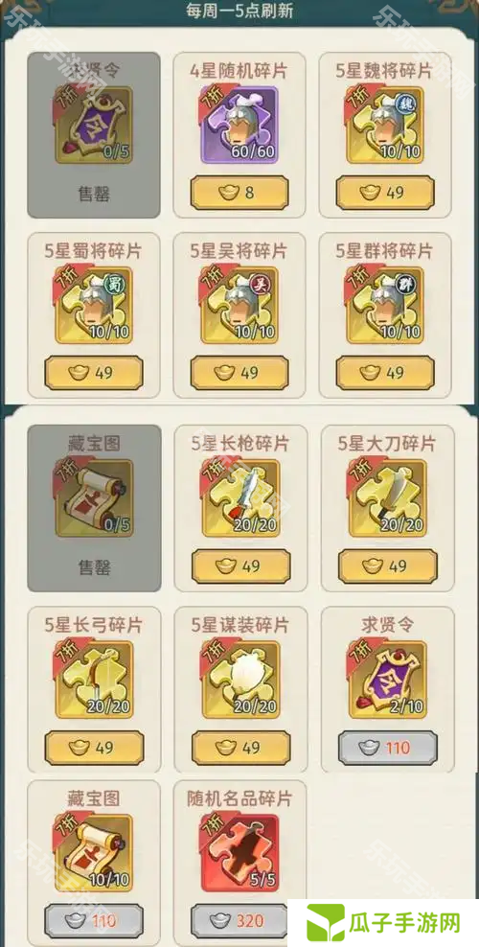Open the 5星长弓碎片 bow icon
479x947 pixels.
[x=94, y=680]
